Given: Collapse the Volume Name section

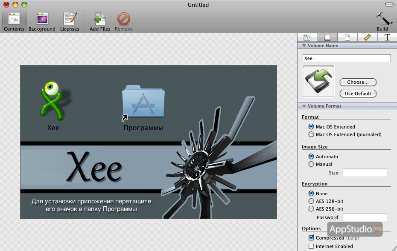Looking at the screenshot, I should (x=304, y=46).
